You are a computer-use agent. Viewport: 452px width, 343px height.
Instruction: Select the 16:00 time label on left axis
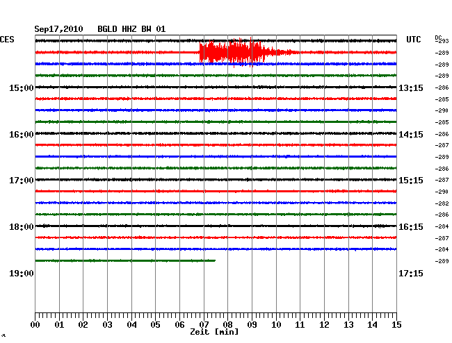click(22, 134)
